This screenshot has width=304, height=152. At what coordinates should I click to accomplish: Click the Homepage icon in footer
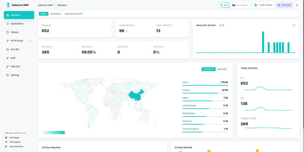tap(6, 138)
